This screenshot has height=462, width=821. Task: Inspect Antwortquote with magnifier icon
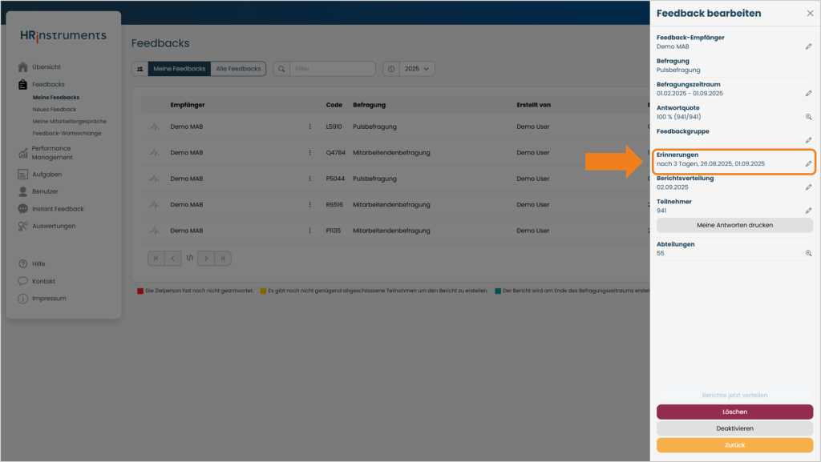coord(808,117)
